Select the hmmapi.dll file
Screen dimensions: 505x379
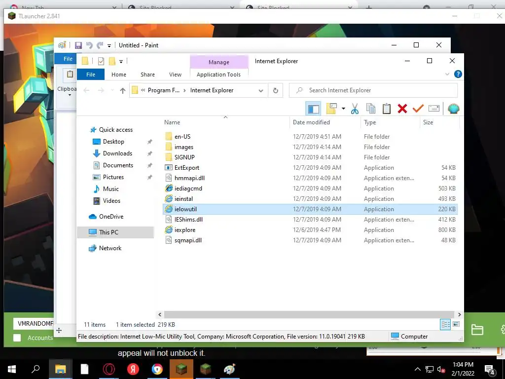(189, 178)
